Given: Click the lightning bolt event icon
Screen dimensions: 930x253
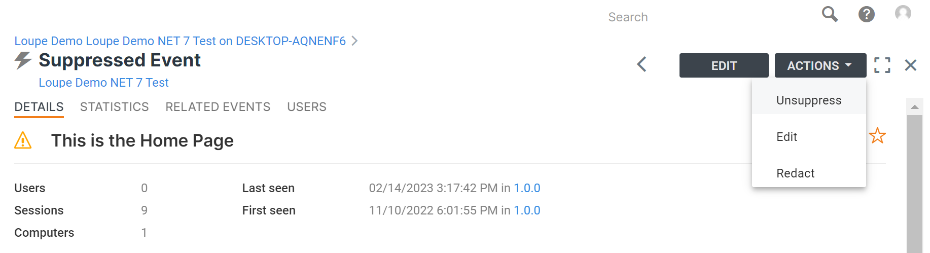Looking at the screenshot, I should click(23, 60).
